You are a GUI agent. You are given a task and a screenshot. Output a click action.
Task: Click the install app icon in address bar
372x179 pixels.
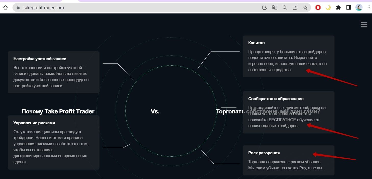click(264, 8)
